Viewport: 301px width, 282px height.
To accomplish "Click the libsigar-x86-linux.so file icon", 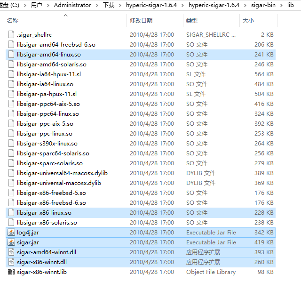I will (11, 213).
